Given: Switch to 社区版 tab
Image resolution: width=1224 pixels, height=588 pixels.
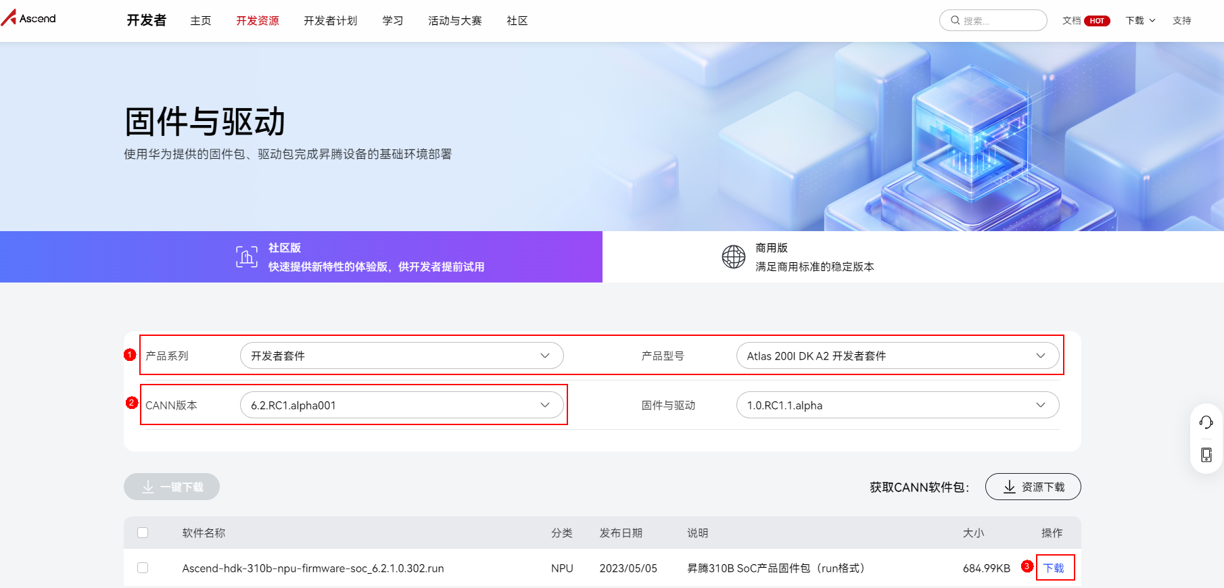Looking at the screenshot, I should [x=301, y=257].
